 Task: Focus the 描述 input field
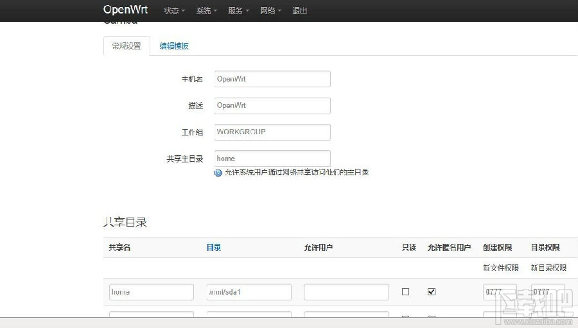(x=272, y=105)
